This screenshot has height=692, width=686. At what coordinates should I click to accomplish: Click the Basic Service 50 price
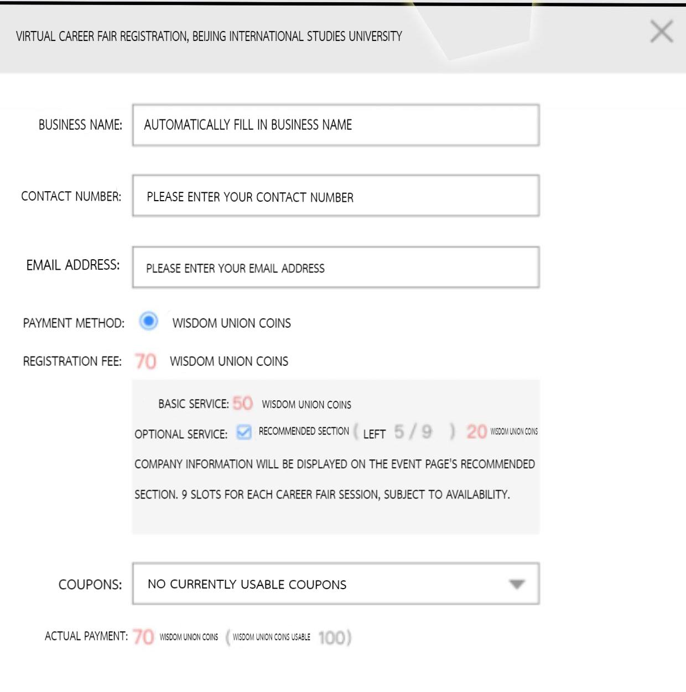click(242, 403)
